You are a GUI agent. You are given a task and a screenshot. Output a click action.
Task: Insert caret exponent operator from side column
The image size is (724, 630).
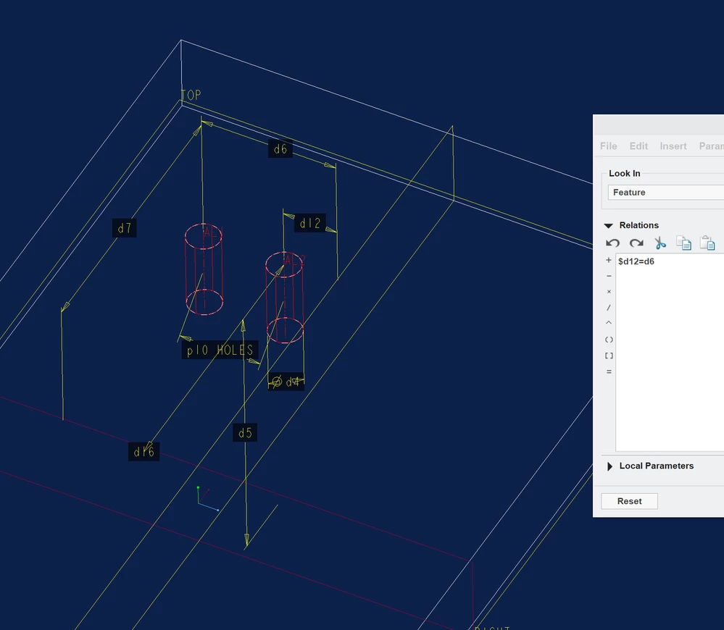coord(609,323)
